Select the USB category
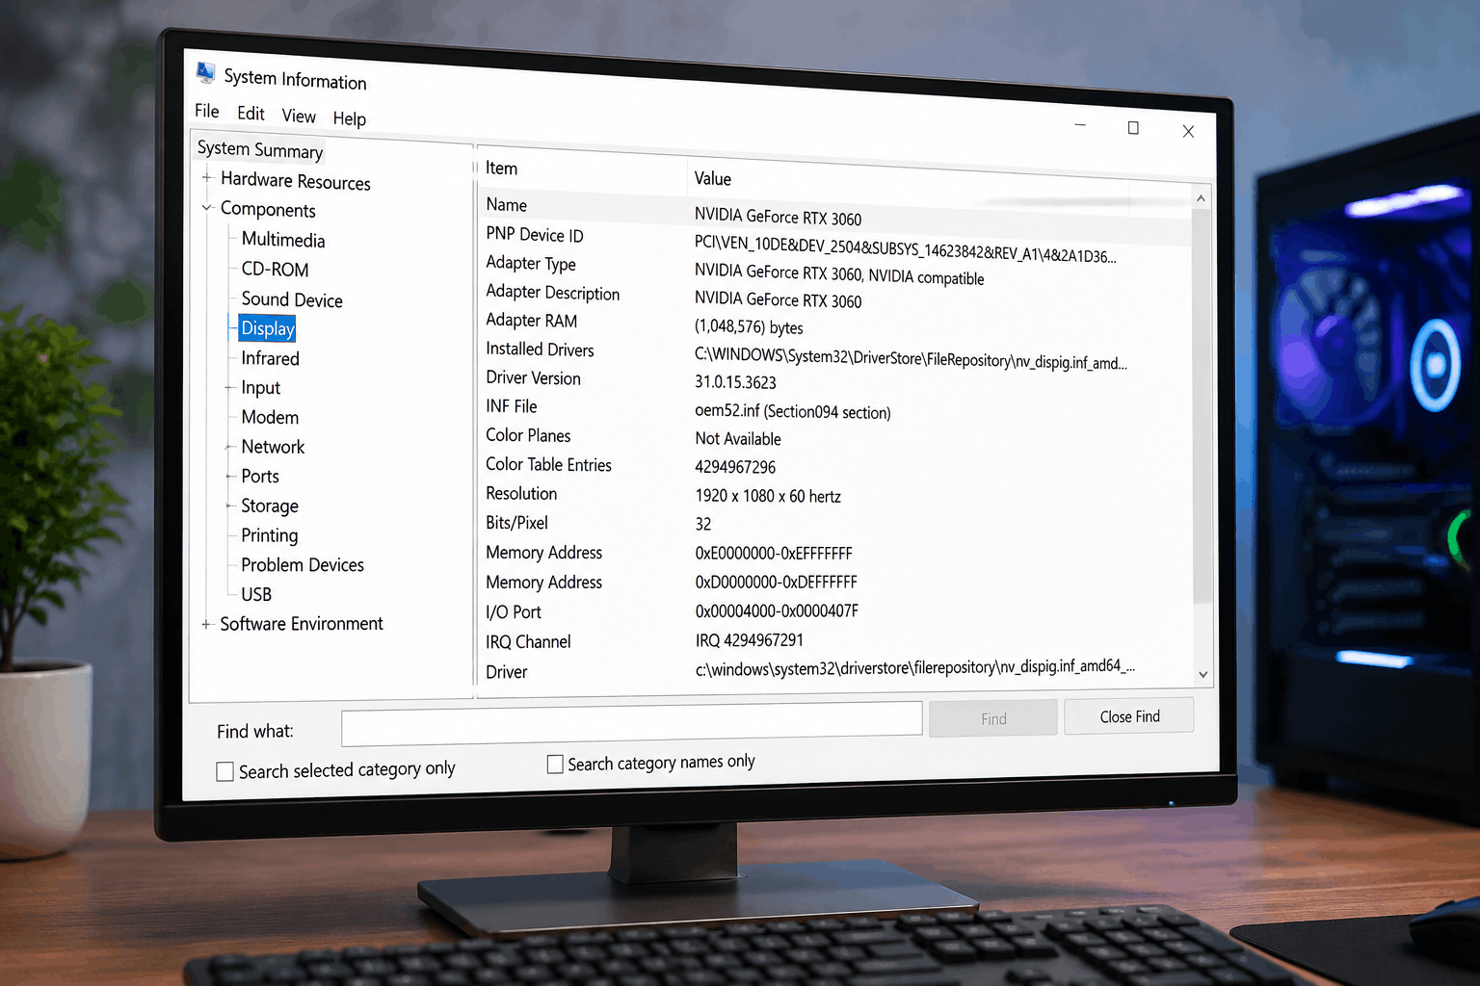 pyautogui.click(x=256, y=594)
